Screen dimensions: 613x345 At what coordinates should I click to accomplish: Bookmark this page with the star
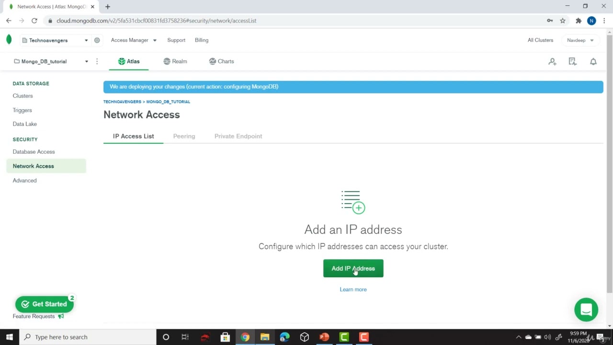(x=563, y=21)
